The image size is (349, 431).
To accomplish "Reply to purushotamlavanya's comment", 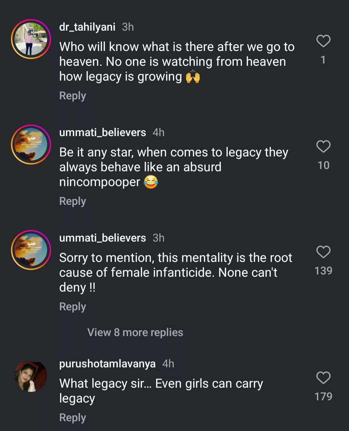I will 73,418.
